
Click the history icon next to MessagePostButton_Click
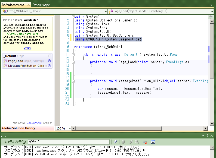coord(50,66)
